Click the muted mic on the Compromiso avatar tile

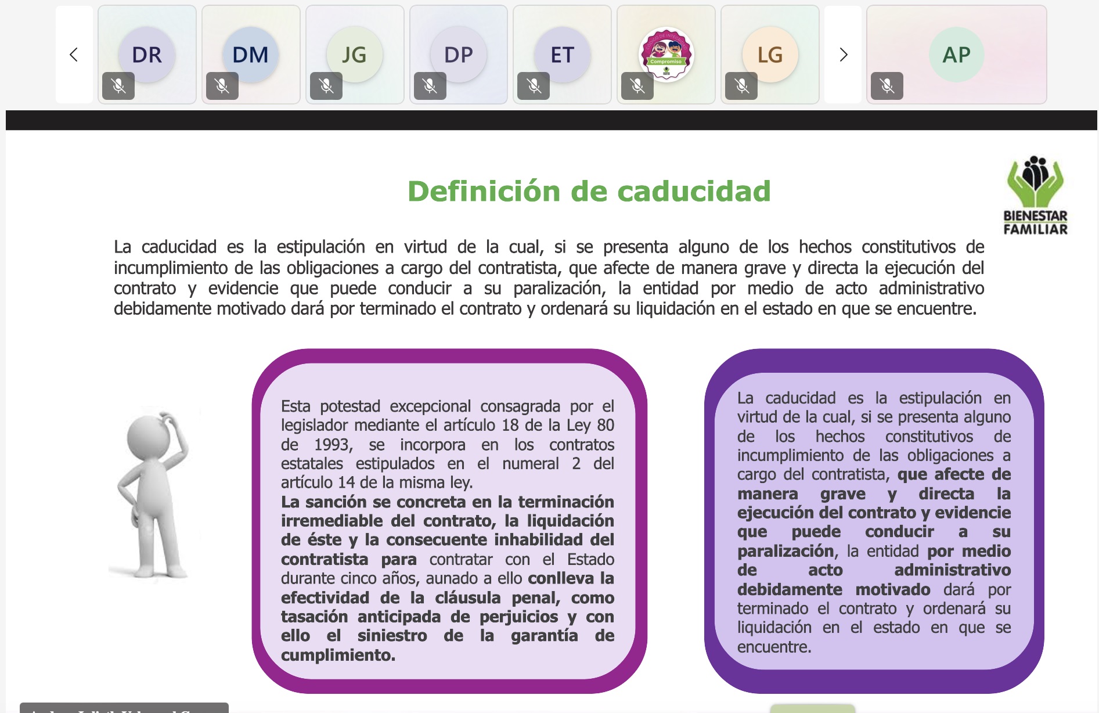point(637,86)
